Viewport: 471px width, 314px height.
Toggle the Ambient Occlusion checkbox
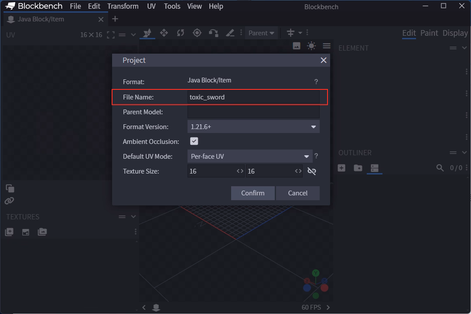click(194, 141)
